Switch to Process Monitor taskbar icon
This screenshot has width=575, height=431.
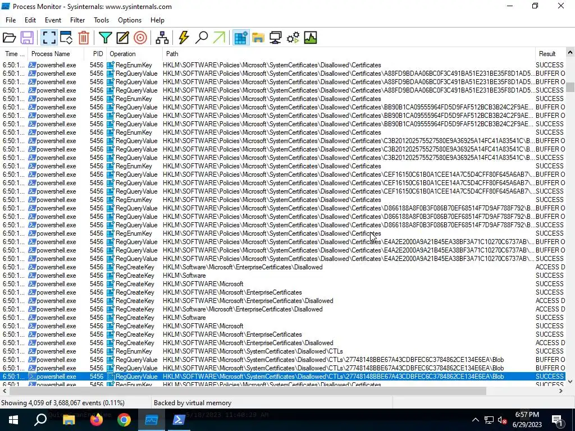tap(151, 420)
